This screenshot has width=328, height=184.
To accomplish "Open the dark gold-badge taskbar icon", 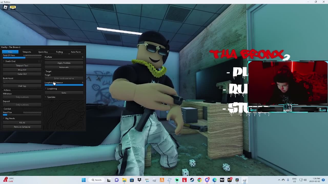I will click(x=230, y=180).
